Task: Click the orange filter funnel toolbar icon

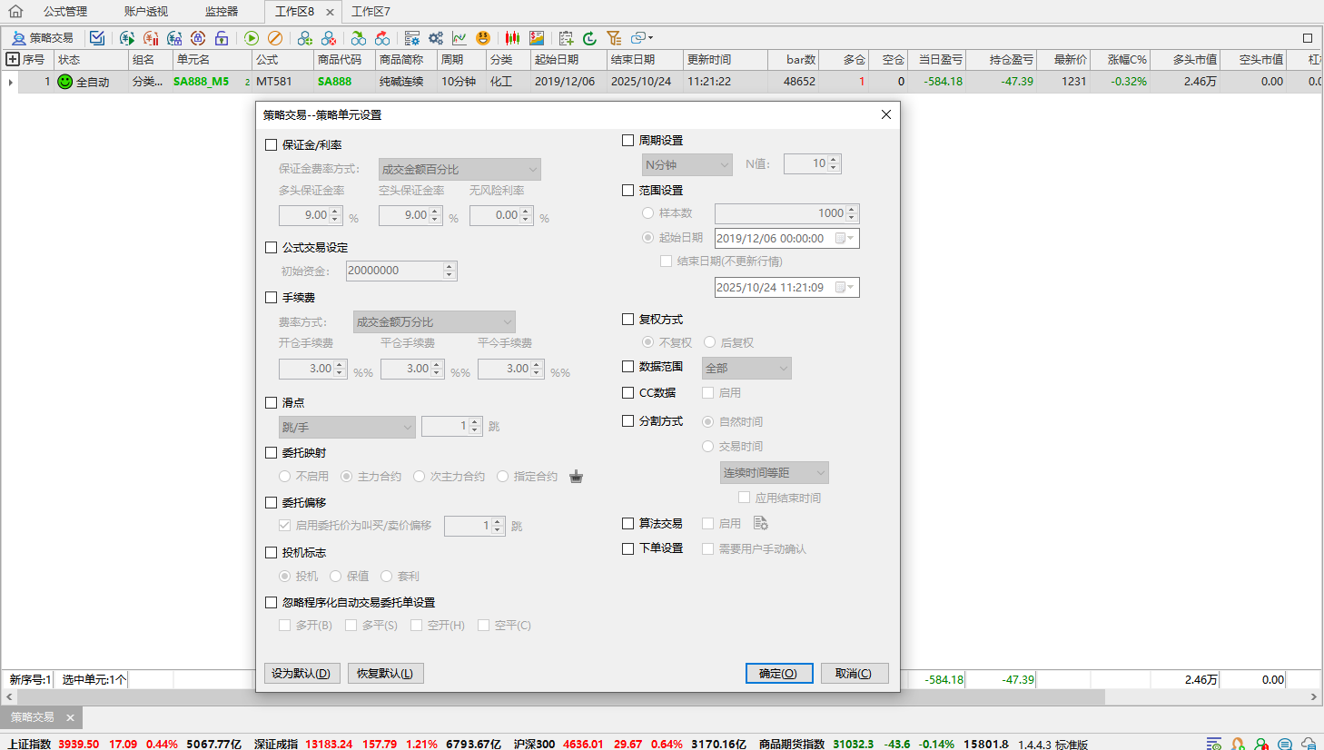Action: pos(614,38)
